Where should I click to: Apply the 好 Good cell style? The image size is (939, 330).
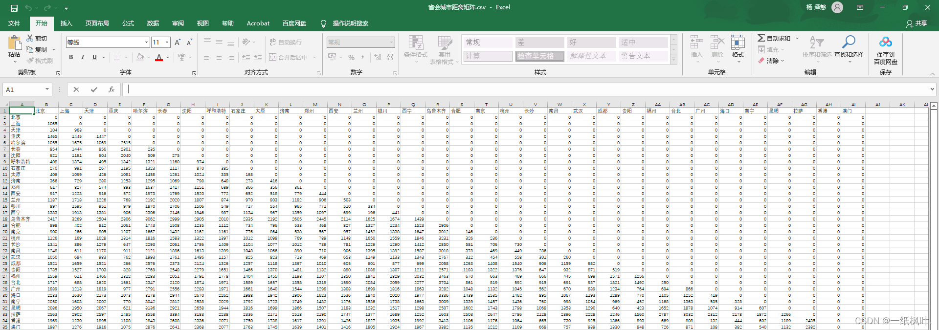tap(591, 43)
